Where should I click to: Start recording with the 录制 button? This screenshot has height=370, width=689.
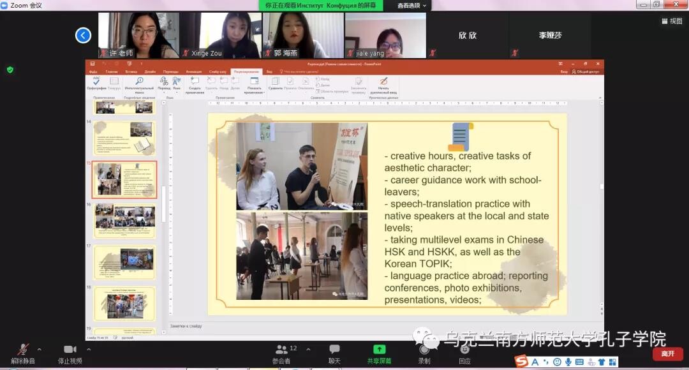(424, 354)
